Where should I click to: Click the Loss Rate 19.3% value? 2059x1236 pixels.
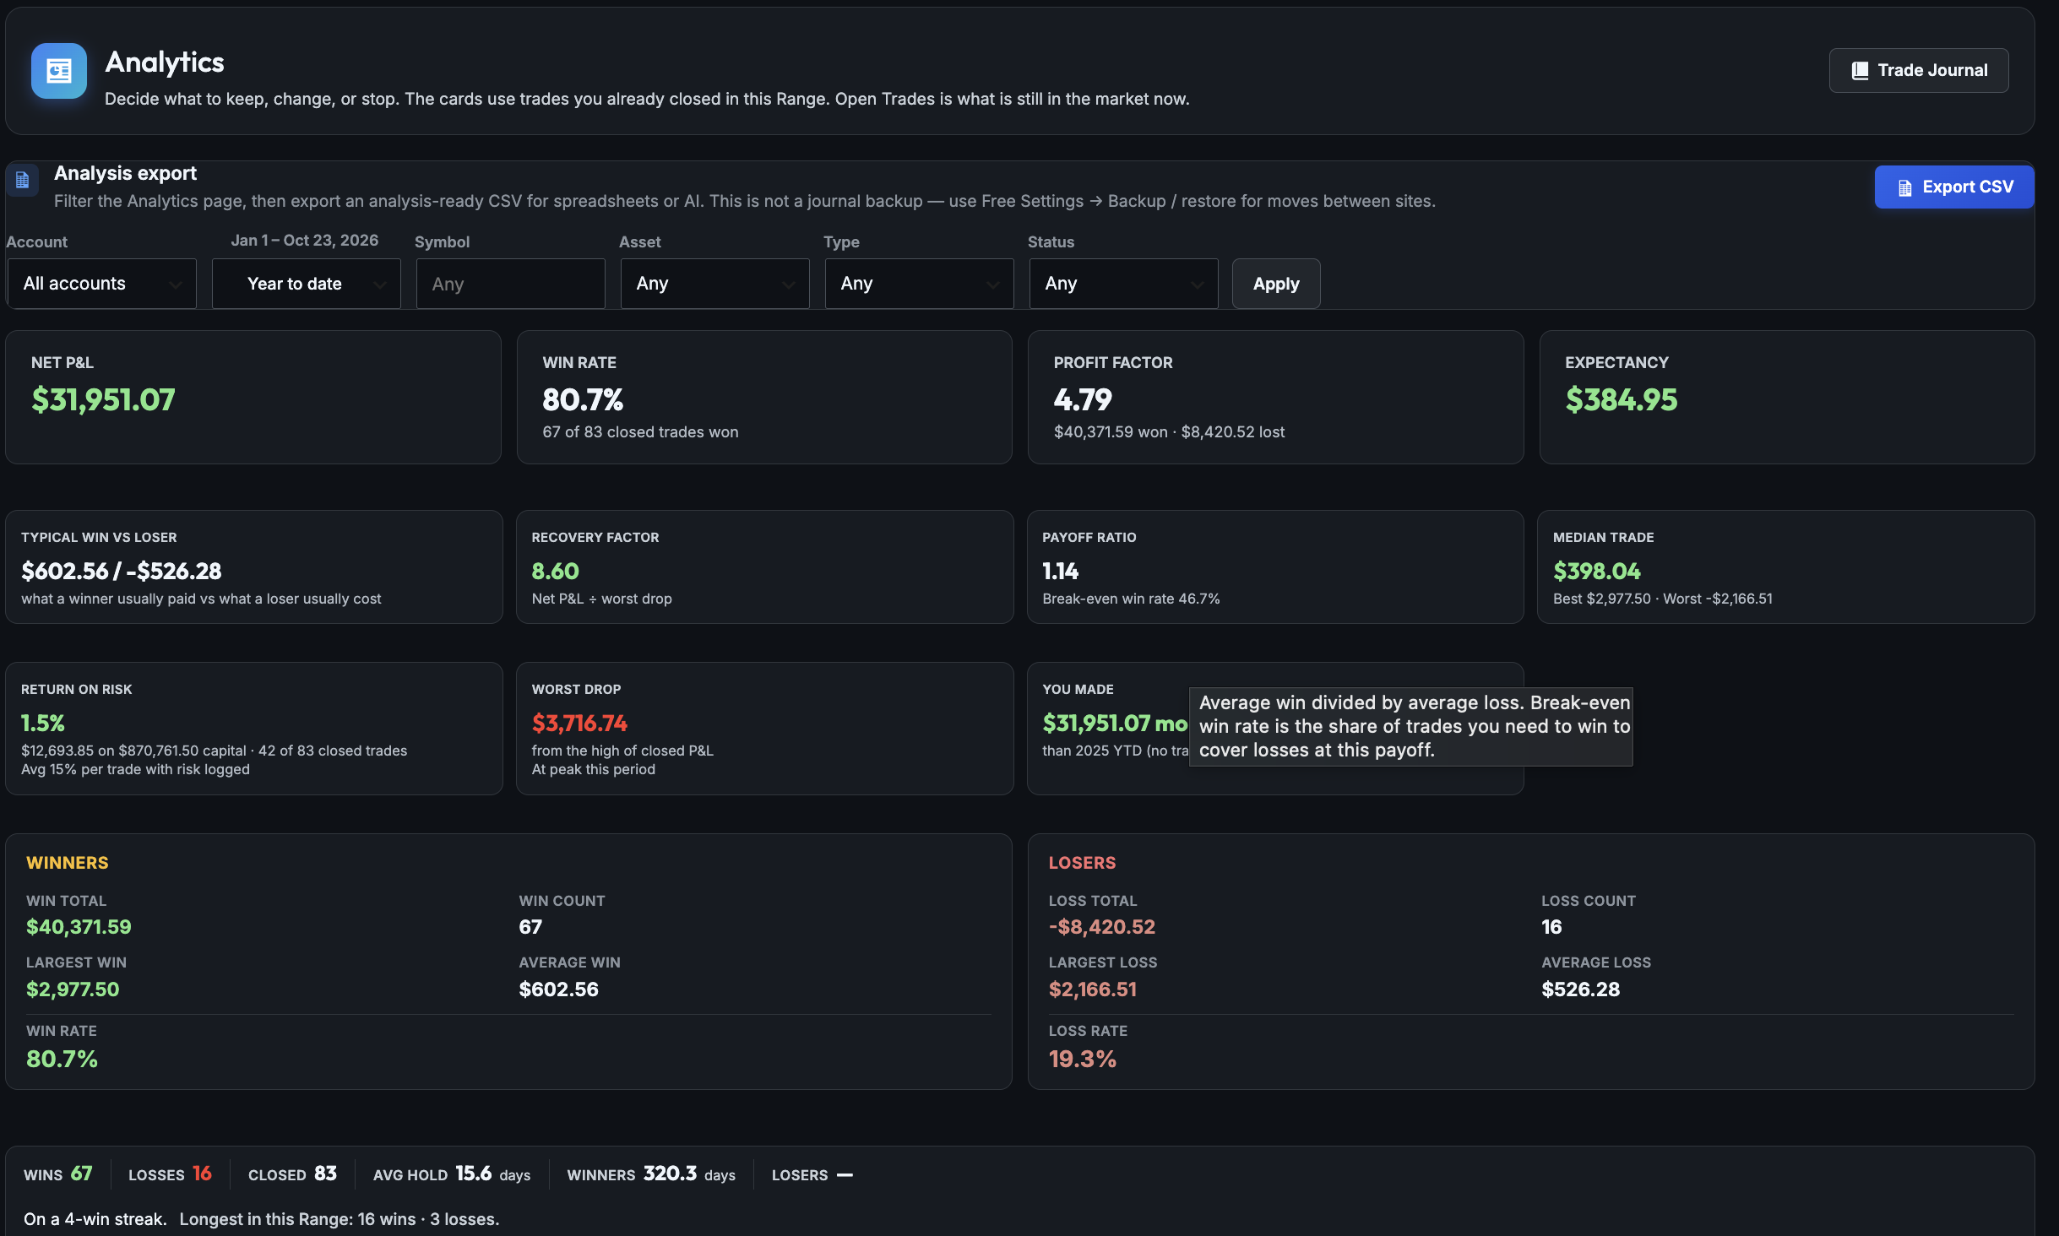coord(1083,1058)
